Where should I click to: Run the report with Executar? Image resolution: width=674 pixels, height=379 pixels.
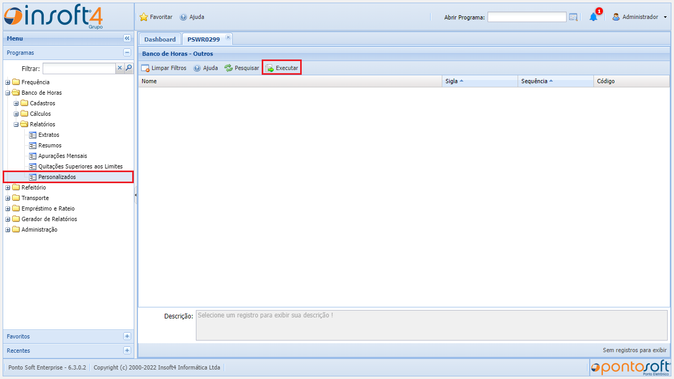point(282,68)
